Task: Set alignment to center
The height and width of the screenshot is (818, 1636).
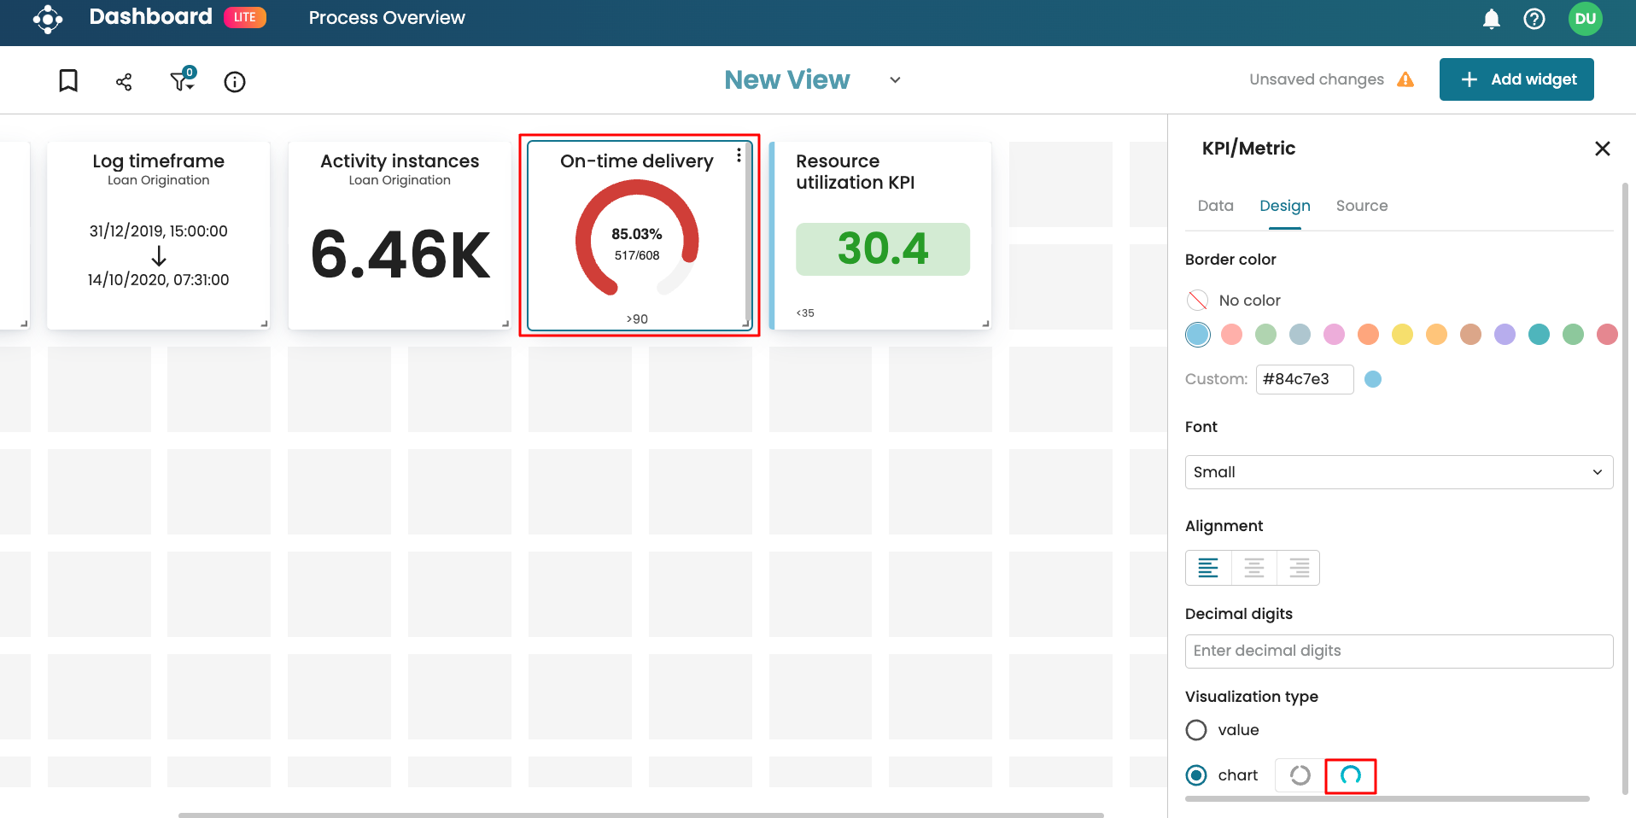Action: [x=1253, y=568]
